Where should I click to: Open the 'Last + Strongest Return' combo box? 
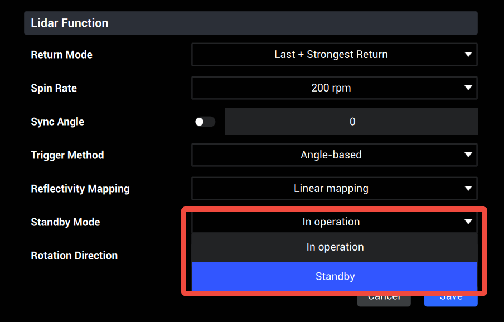coord(335,54)
